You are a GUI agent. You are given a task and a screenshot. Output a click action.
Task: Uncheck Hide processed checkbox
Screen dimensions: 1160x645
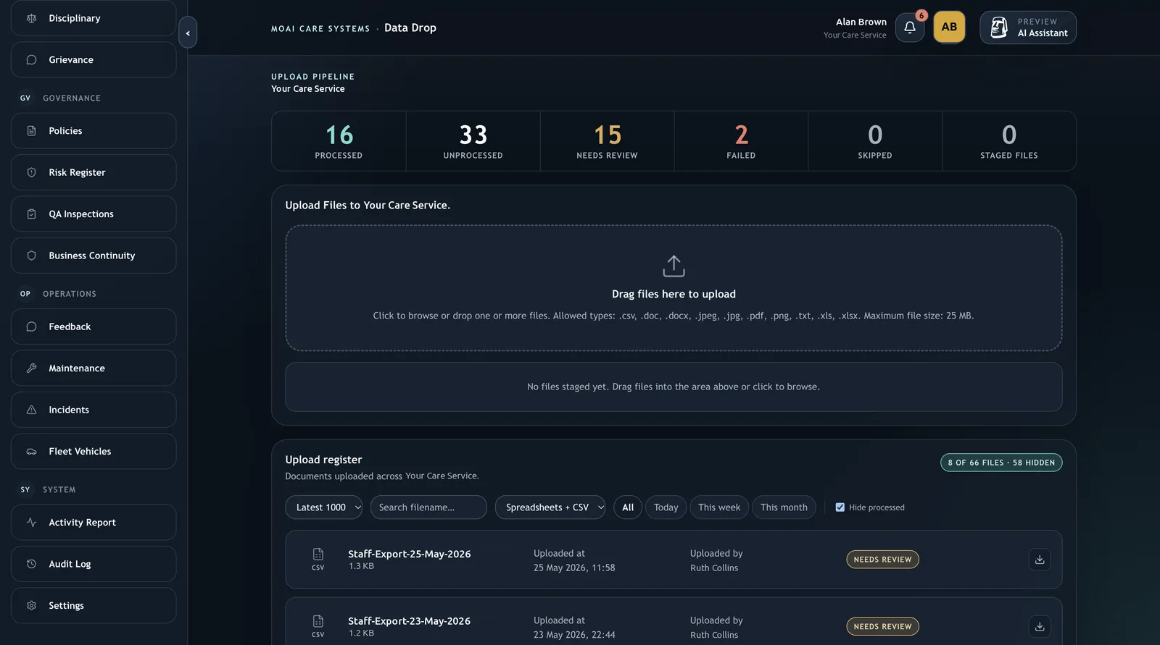pyautogui.click(x=840, y=507)
